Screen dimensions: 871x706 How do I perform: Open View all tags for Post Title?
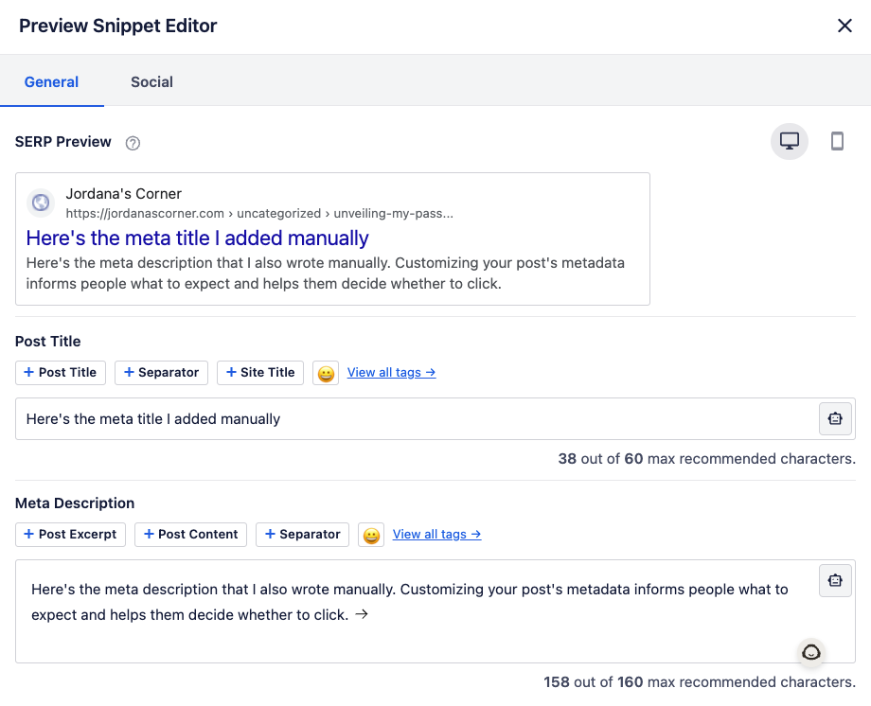391,372
